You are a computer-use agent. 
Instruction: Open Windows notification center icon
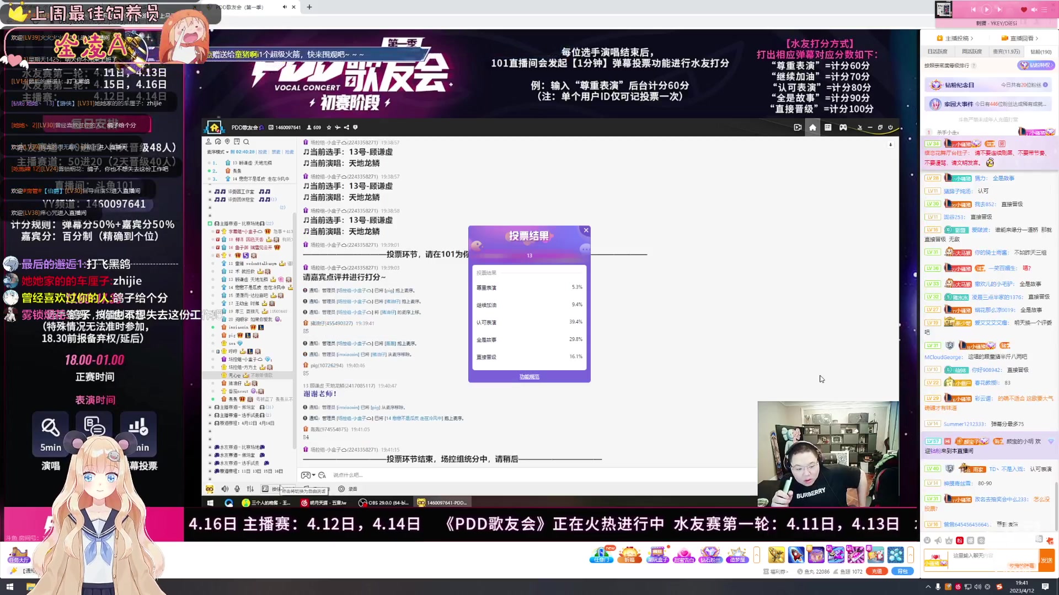tap(1045, 587)
